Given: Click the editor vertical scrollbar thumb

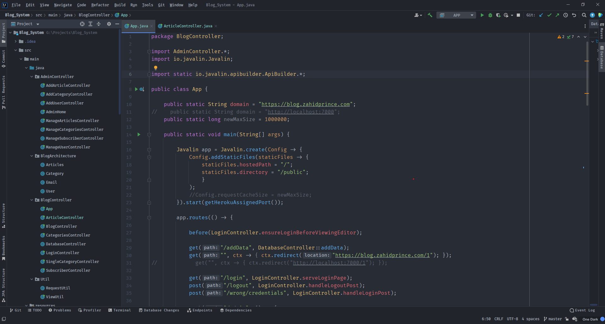Looking at the screenshot, I should (587, 74).
